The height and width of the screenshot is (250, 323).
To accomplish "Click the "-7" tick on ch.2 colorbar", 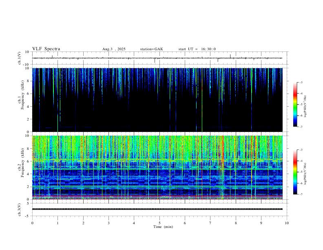I will (x=301, y=194).
